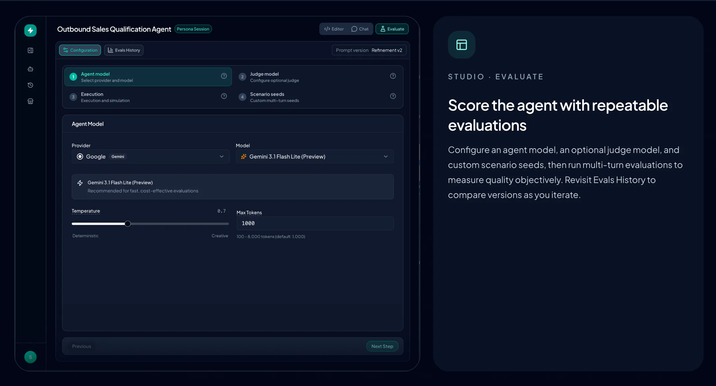716x386 pixels.
Task: Open the Model dropdown Gemini 3.1 Flash Lite
Action: [x=315, y=157]
